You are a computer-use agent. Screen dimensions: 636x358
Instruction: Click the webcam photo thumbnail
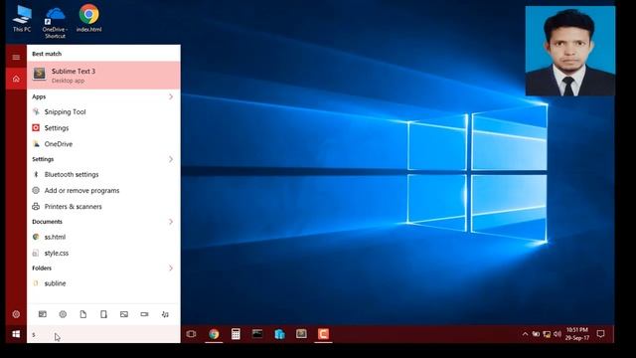(x=569, y=51)
